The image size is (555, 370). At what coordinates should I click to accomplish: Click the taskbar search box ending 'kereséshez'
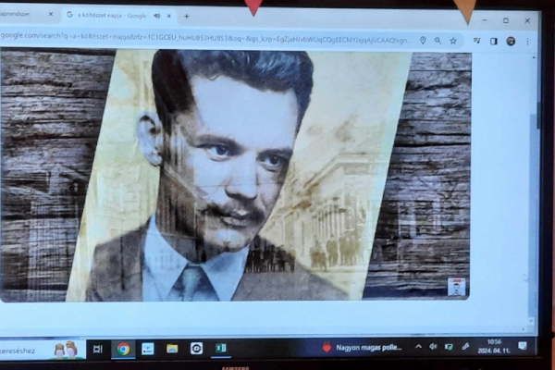click(x=43, y=350)
